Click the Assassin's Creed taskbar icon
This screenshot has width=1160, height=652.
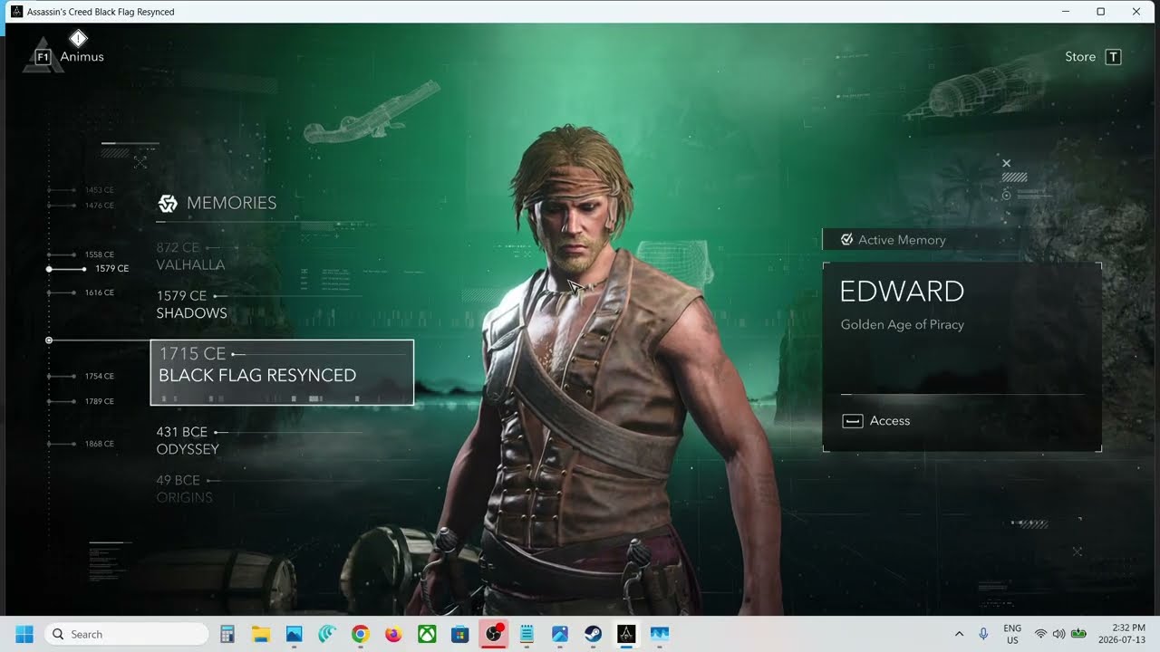click(x=626, y=634)
